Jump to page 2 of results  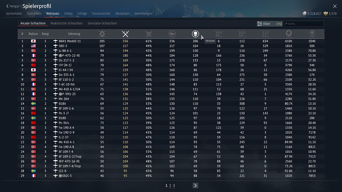point(170,186)
